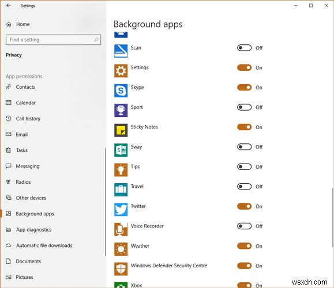Click the Sticky Notes app icon
This screenshot has height=288, width=334.
[121, 130]
